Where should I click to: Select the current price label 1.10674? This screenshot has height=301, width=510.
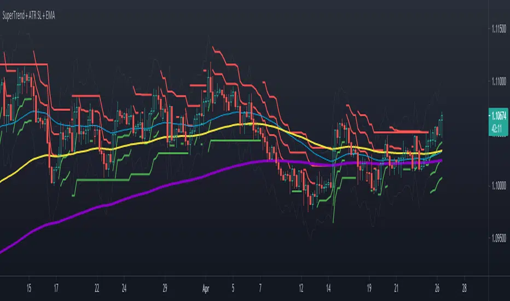click(499, 116)
